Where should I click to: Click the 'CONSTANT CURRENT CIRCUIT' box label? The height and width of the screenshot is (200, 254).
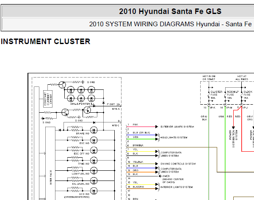[x=48, y=99]
